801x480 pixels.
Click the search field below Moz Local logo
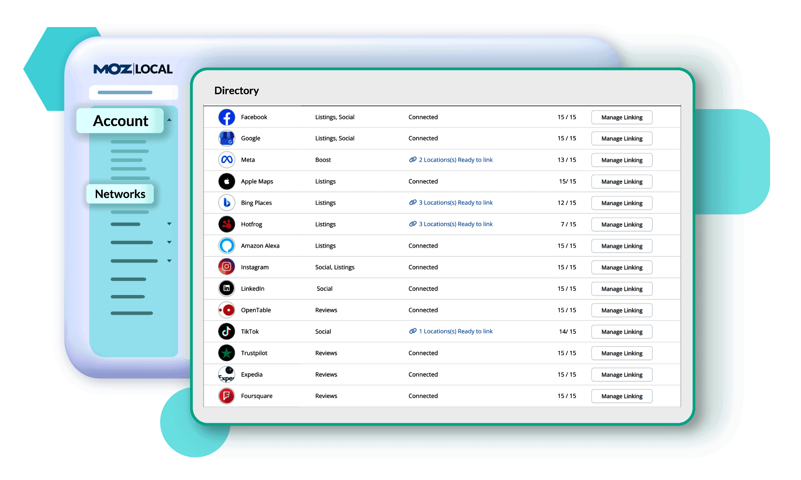133,93
